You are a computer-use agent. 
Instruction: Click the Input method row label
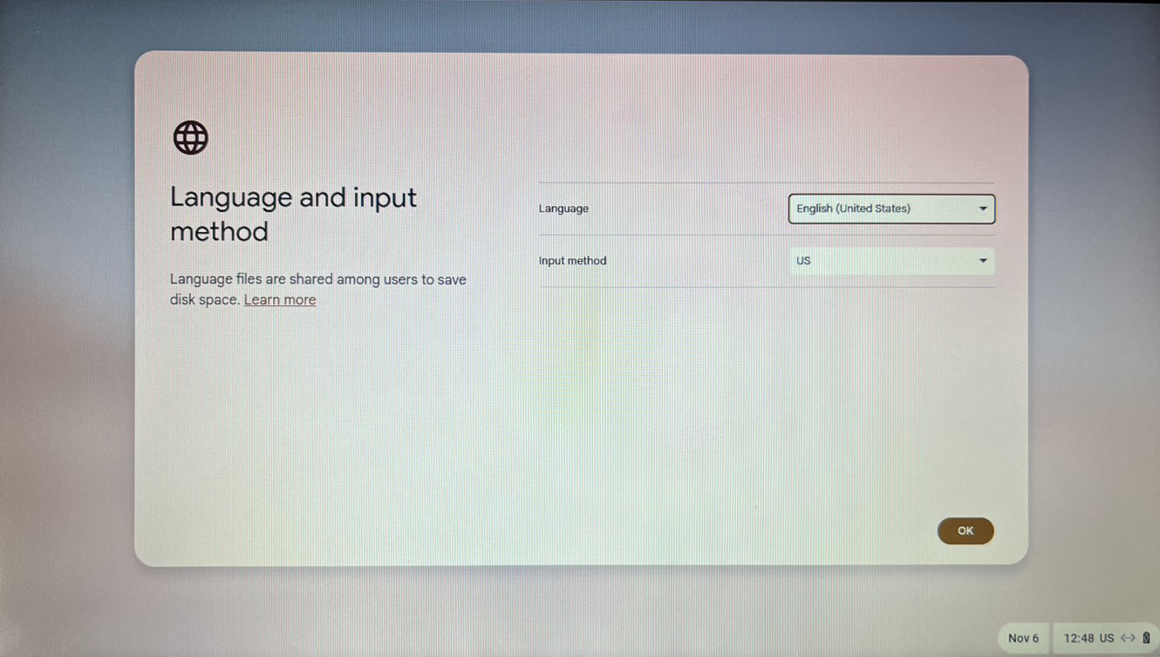tap(572, 261)
